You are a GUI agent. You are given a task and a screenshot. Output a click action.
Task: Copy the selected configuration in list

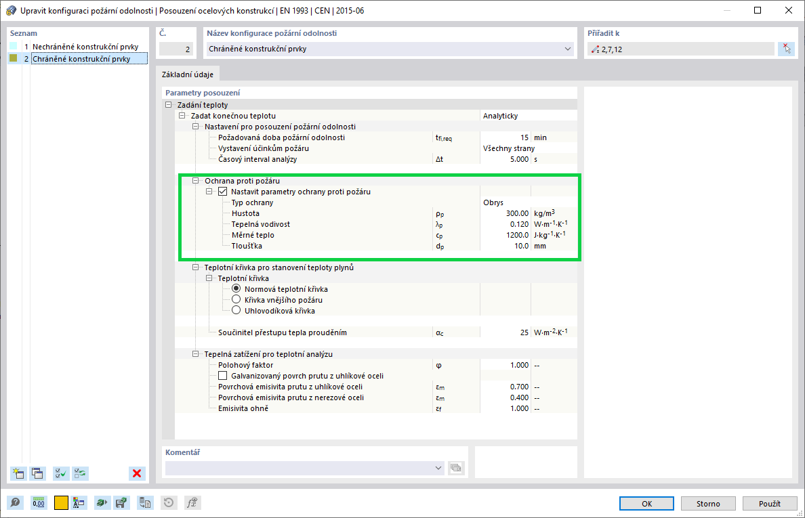pyautogui.click(x=37, y=473)
